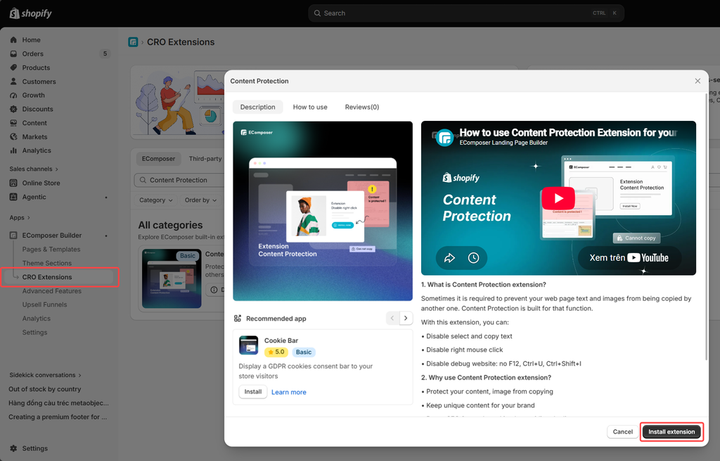Focus the top Search field
The image size is (720, 461).
coord(466,13)
